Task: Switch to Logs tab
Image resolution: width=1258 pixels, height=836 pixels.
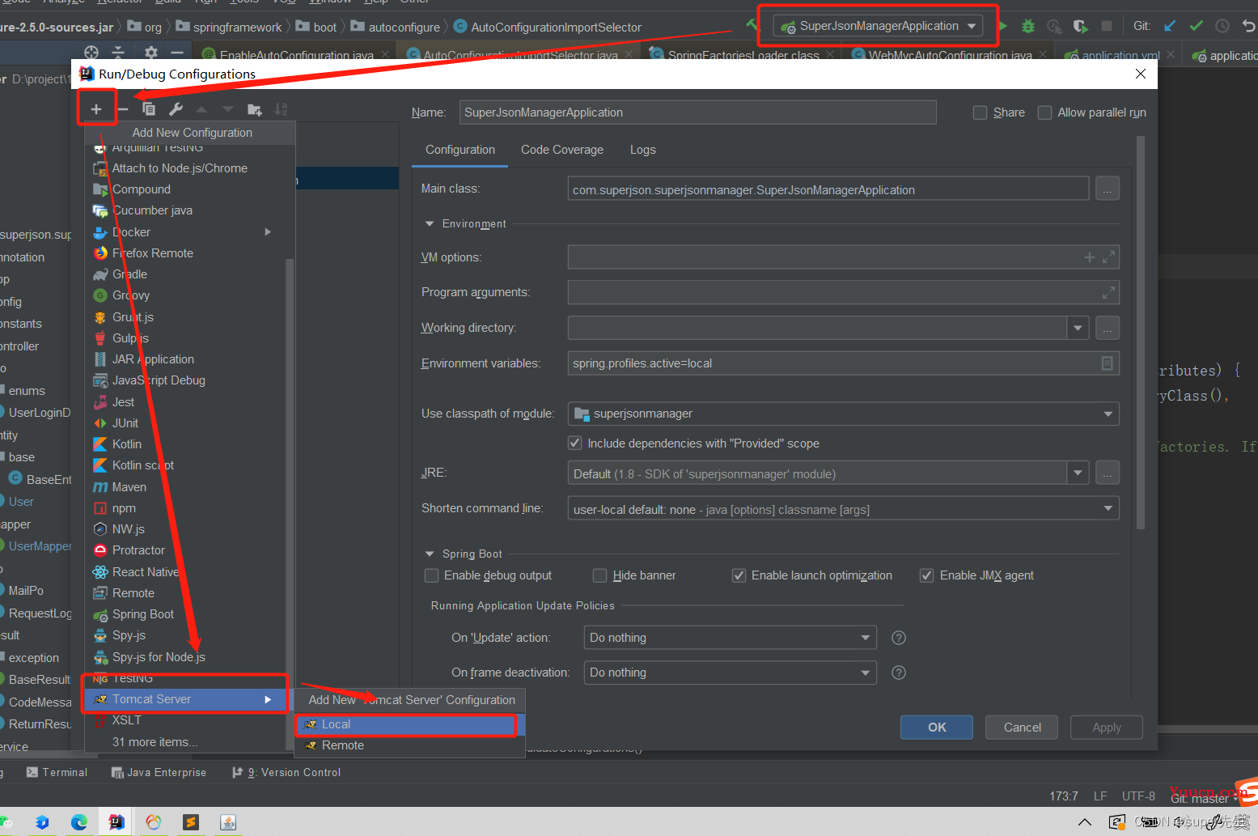Action: [643, 150]
